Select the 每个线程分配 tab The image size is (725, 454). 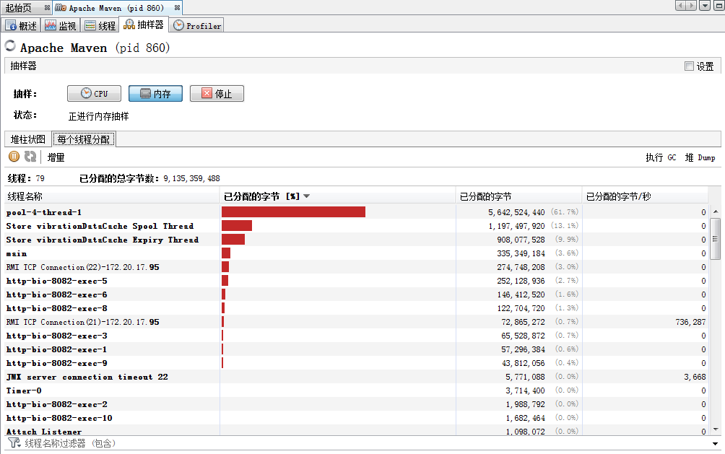click(84, 139)
